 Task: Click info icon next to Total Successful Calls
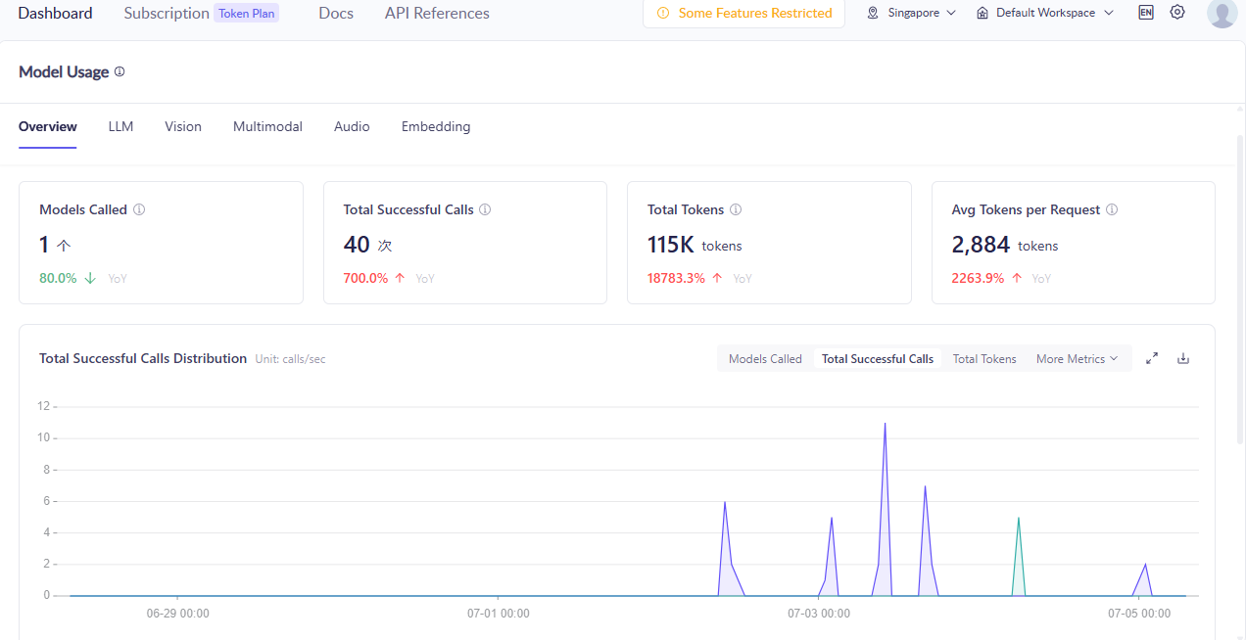coord(485,209)
